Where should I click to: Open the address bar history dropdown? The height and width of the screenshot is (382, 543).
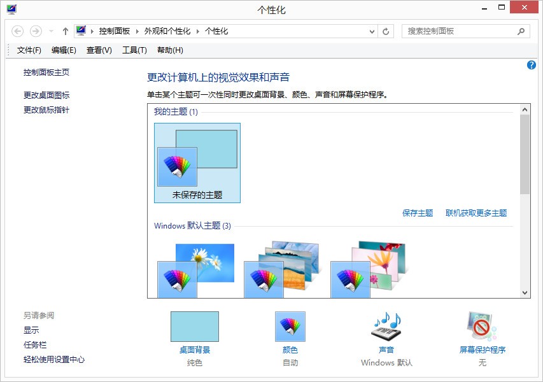pos(372,32)
